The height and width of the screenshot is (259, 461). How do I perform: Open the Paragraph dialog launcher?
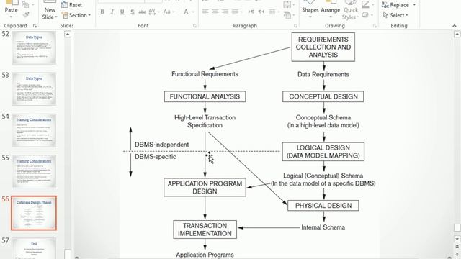[295, 26]
